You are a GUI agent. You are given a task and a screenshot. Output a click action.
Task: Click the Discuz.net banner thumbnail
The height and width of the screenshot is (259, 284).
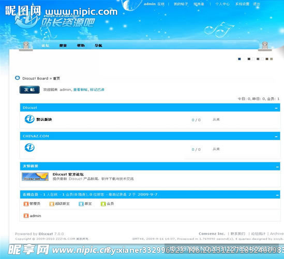click(x=35, y=177)
